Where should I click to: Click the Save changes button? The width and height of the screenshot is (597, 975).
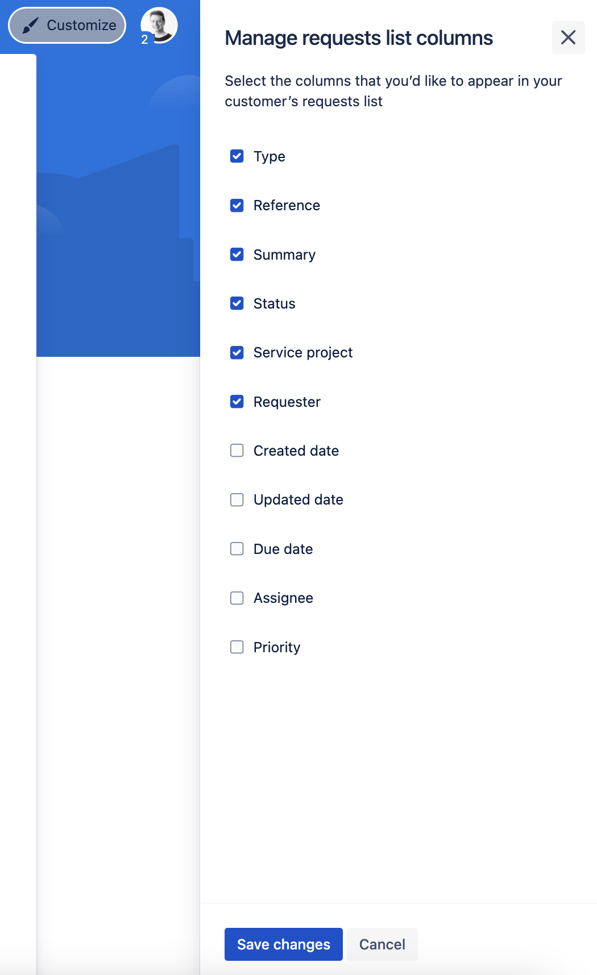[283, 944]
